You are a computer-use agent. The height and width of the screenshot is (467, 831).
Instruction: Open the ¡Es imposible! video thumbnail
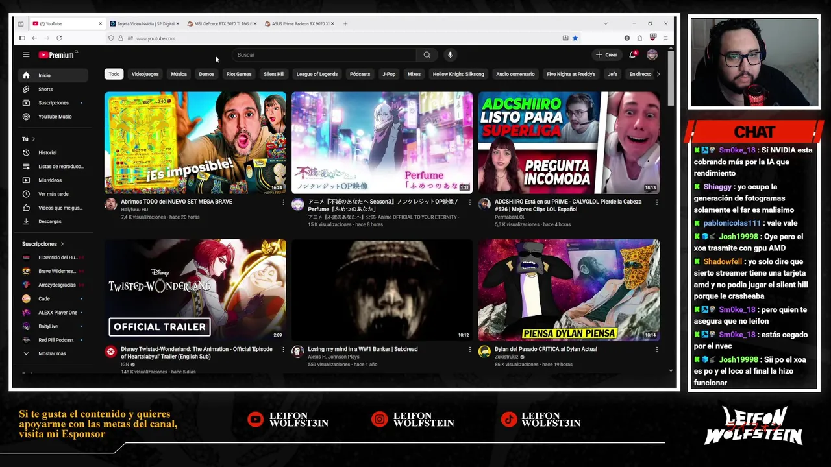(x=195, y=143)
